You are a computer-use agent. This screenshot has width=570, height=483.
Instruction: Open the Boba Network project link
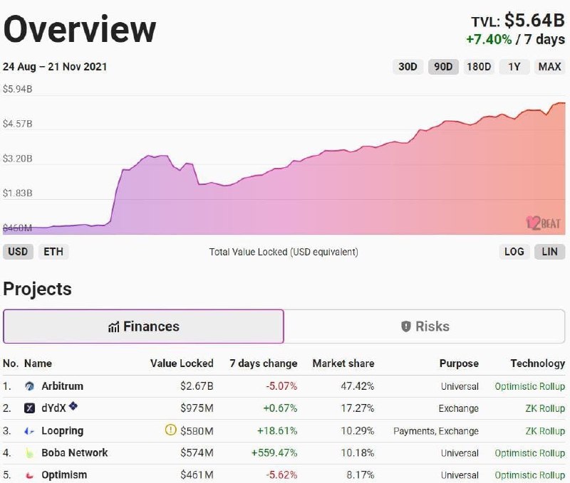point(75,453)
